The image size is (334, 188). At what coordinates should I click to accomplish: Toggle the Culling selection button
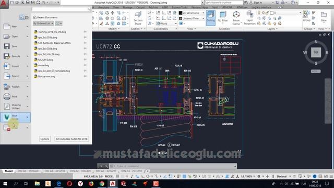click(x=211, y=17)
